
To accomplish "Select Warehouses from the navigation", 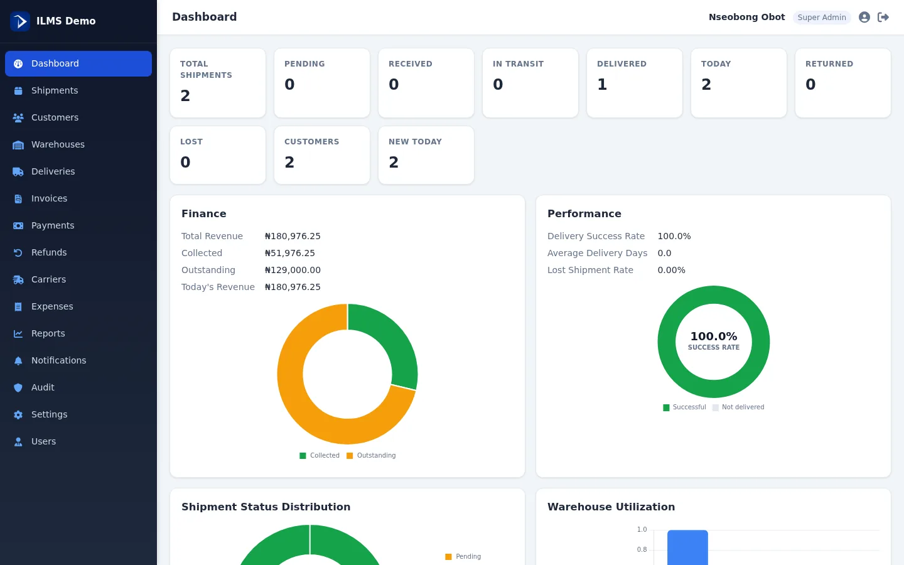I will click(x=78, y=144).
